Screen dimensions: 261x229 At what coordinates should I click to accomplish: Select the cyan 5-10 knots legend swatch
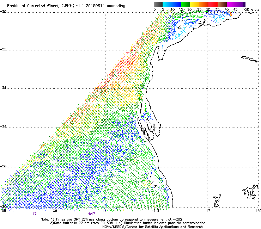[x=167, y=4]
